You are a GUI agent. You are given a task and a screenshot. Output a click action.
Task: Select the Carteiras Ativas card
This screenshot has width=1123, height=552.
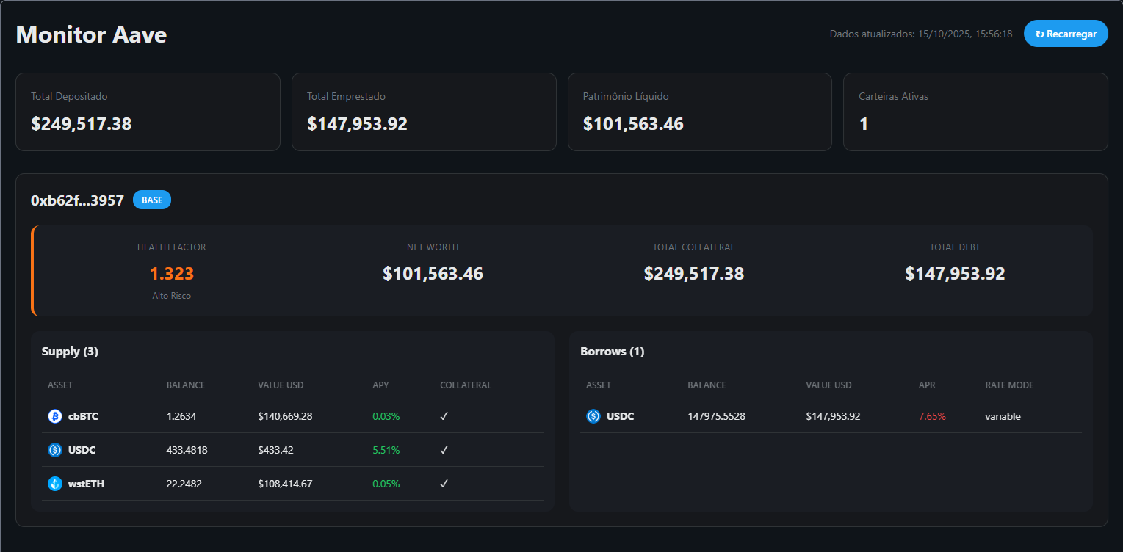pyautogui.click(x=975, y=112)
